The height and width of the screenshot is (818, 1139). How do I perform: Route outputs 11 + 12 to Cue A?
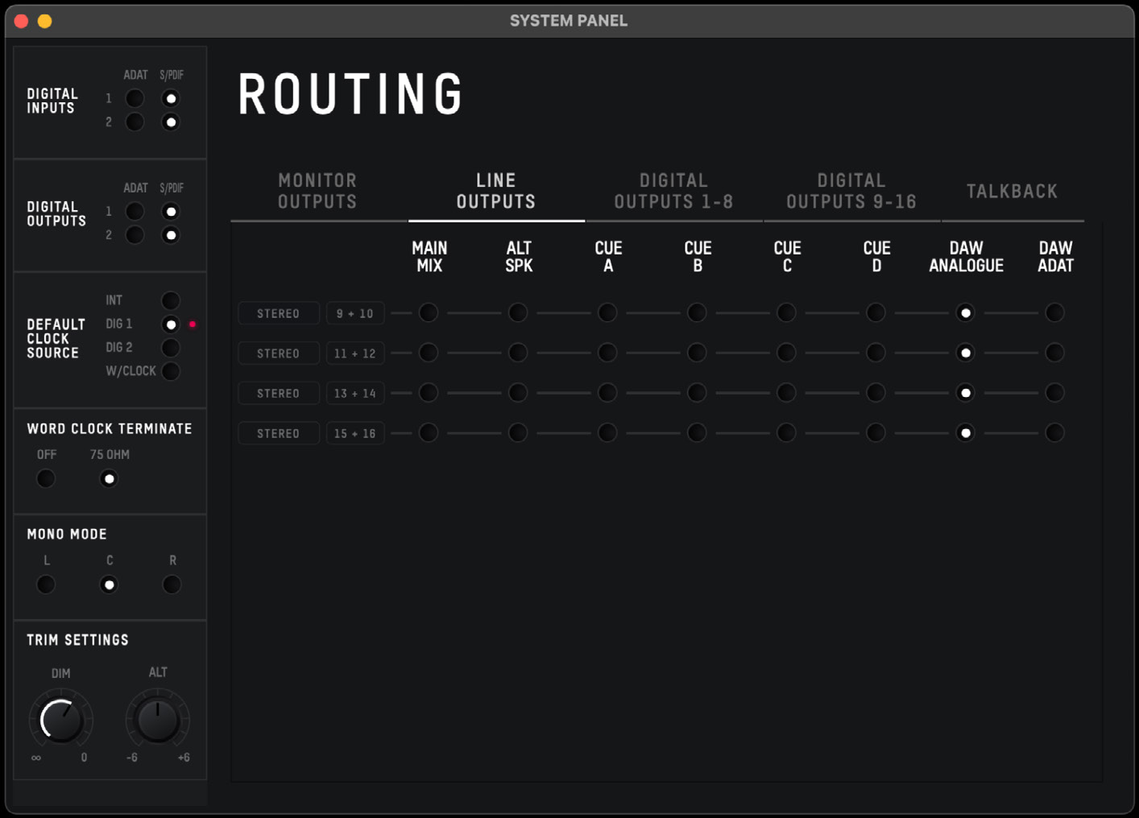(607, 353)
